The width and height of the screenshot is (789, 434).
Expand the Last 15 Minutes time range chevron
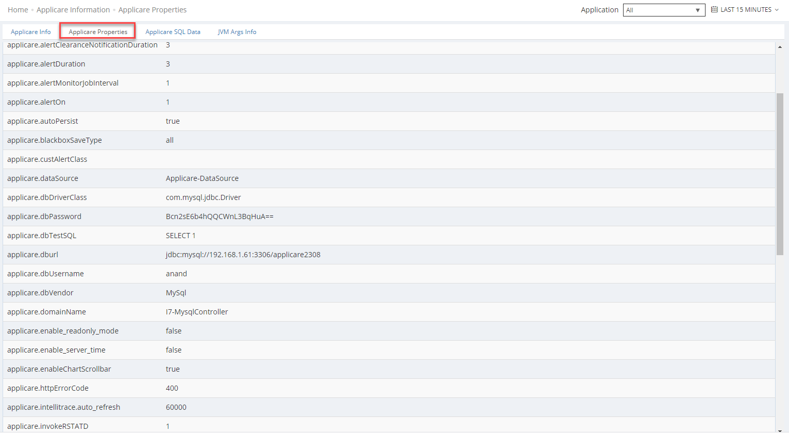[x=777, y=10]
